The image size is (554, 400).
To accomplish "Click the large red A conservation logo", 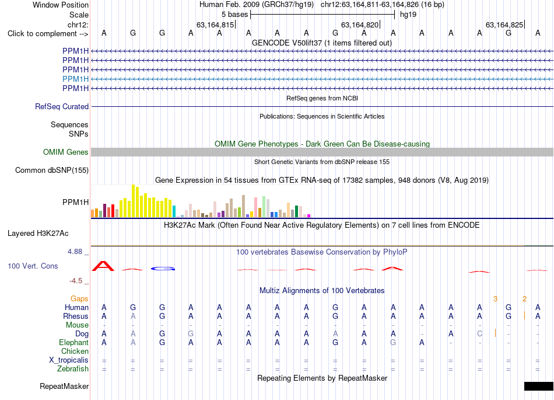I will tap(103, 266).
